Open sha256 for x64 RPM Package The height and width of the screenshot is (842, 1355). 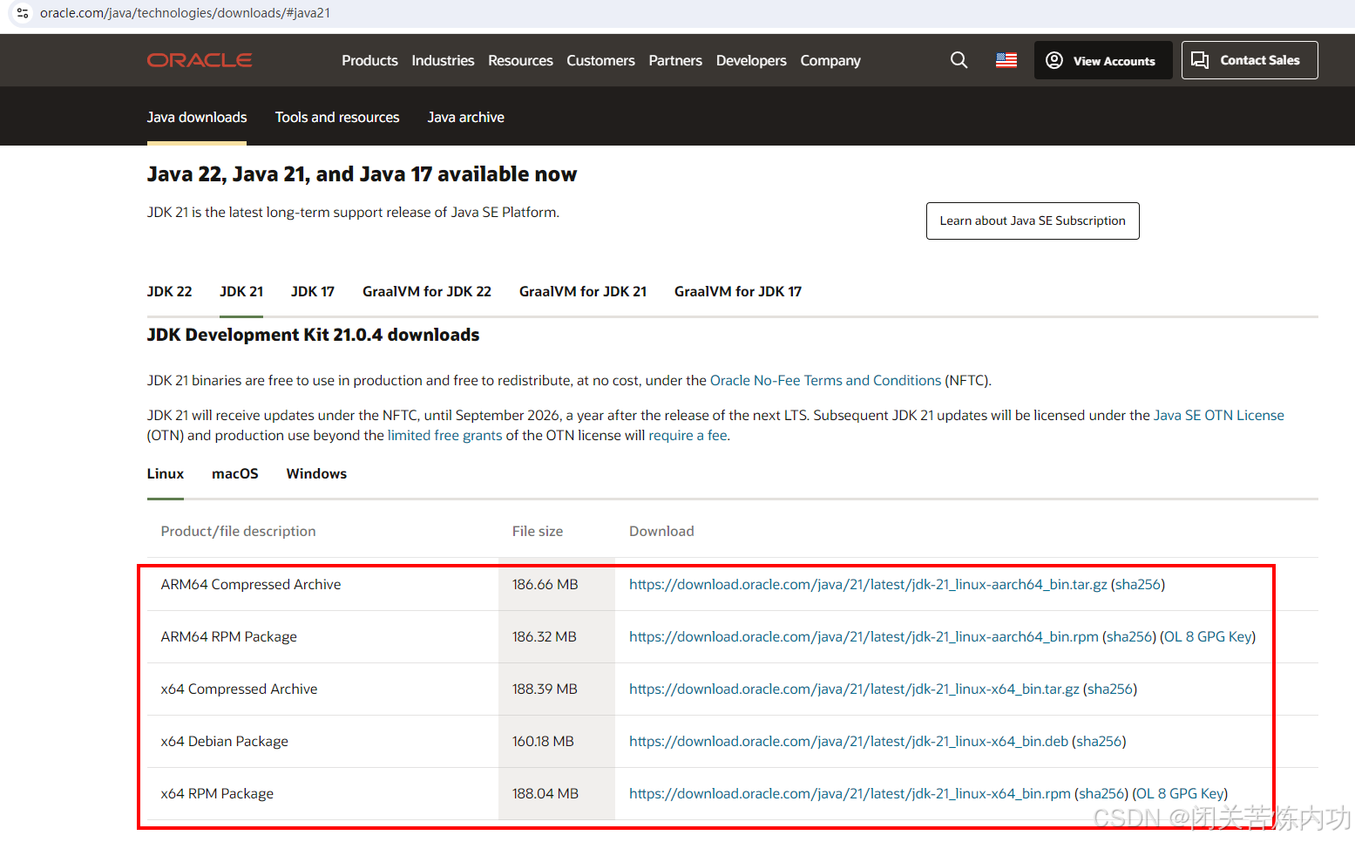click(1101, 793)
